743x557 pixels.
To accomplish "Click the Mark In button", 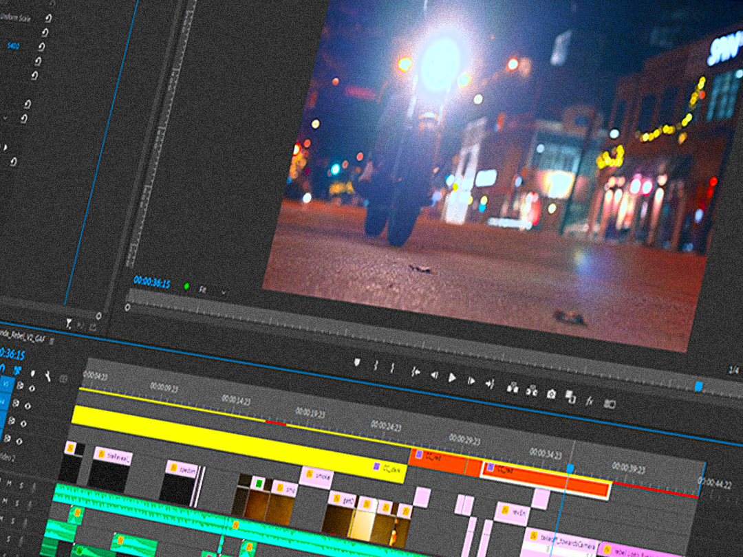I will (x=376, y=365).
